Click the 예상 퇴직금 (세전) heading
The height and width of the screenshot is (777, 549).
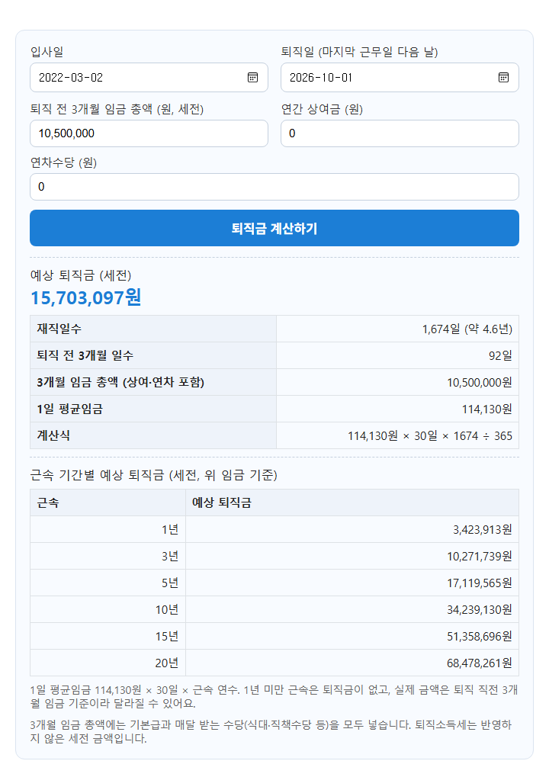point(81,275)
